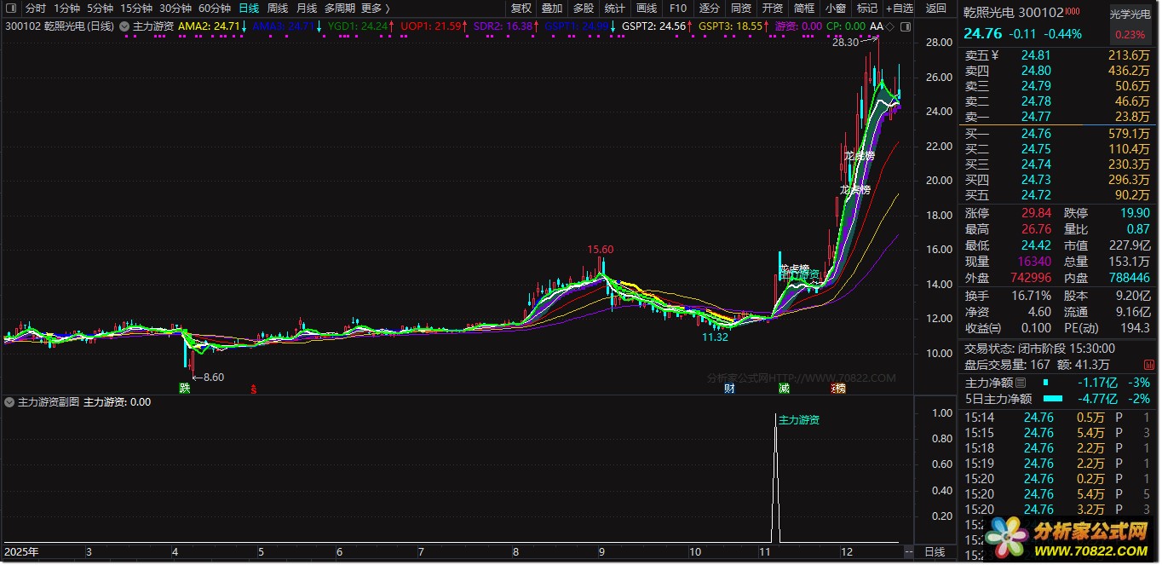1162x565 pixels.
Task: Click the 日线 label at chart bottom right
Action: point(935,553)
